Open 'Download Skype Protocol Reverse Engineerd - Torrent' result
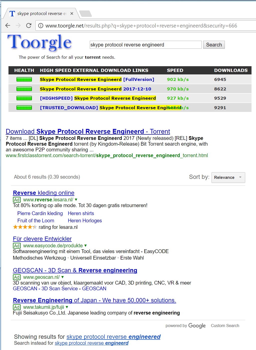 88,131
